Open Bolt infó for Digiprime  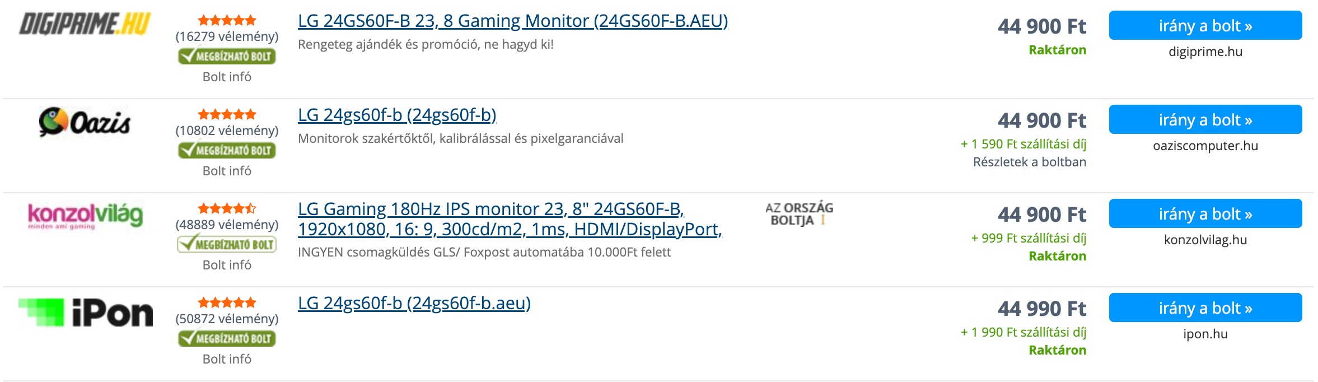[x=227, y=77]
